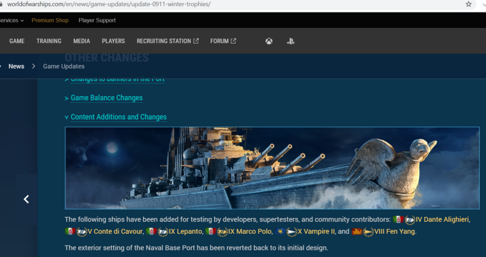Click the Italian flag before Dante Alighieri
486x257 pixels.
click(x=399, y=219)
